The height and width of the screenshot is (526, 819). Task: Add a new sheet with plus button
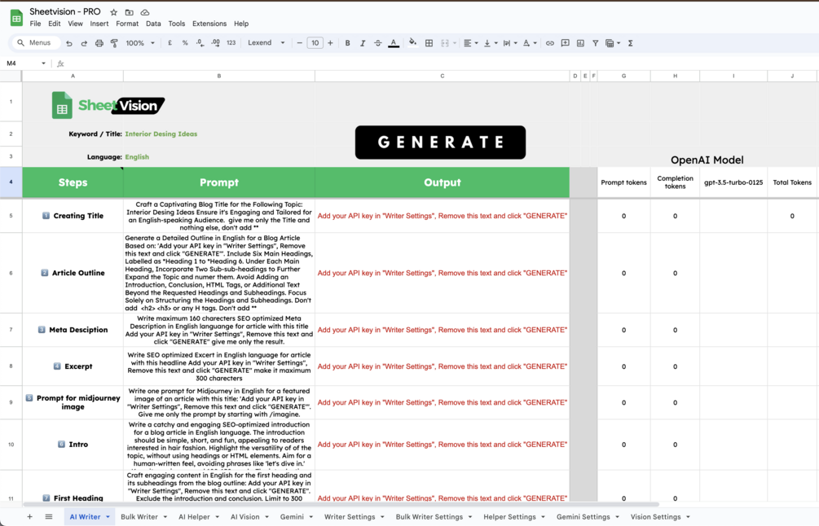(30, 516)
